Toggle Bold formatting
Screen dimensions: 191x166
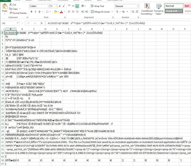[32, 12]
